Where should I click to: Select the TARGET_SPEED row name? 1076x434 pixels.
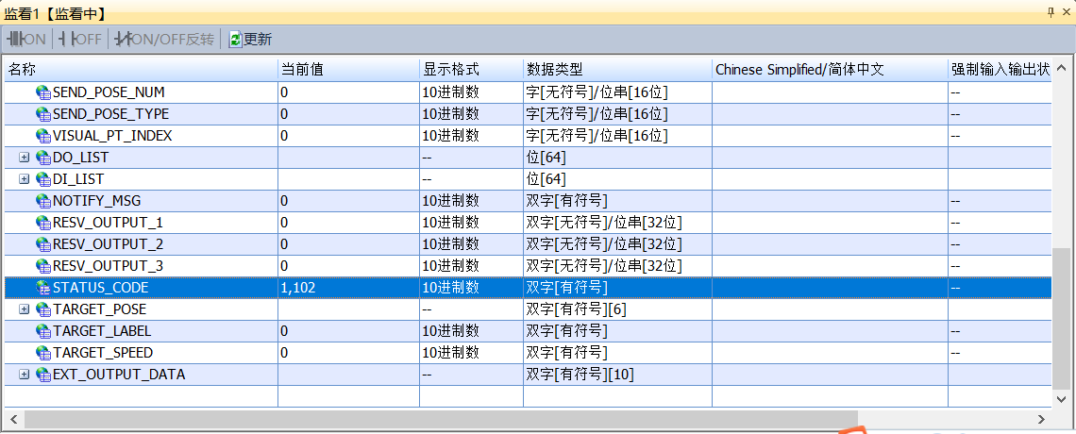pos(103,353)
